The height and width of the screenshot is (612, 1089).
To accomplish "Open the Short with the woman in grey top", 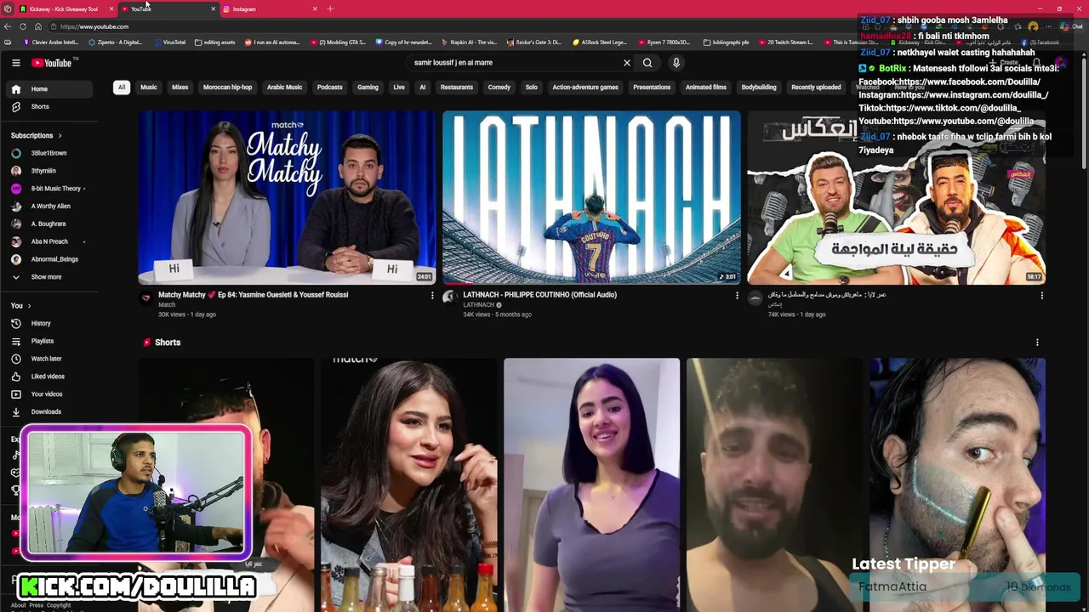I will tap(591, 484).
